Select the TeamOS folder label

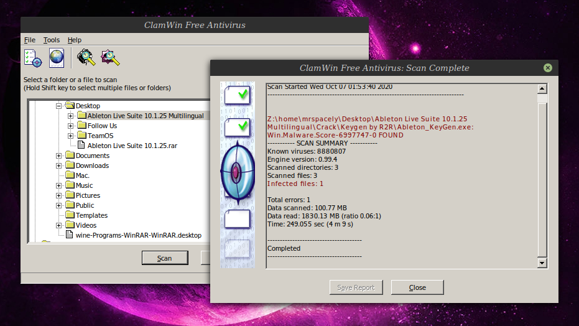coord(101,136)
